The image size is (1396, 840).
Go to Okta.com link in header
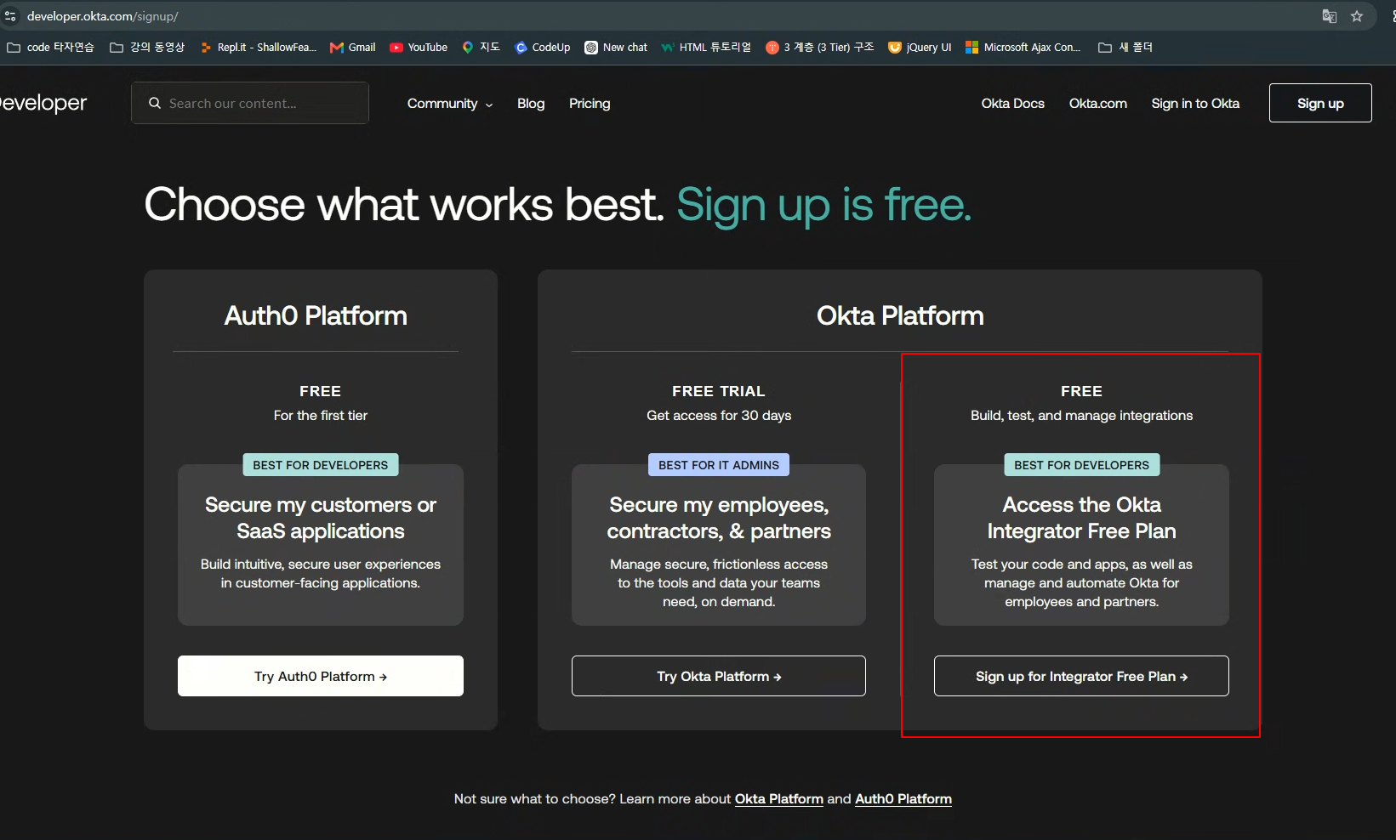click(1097, 103)
